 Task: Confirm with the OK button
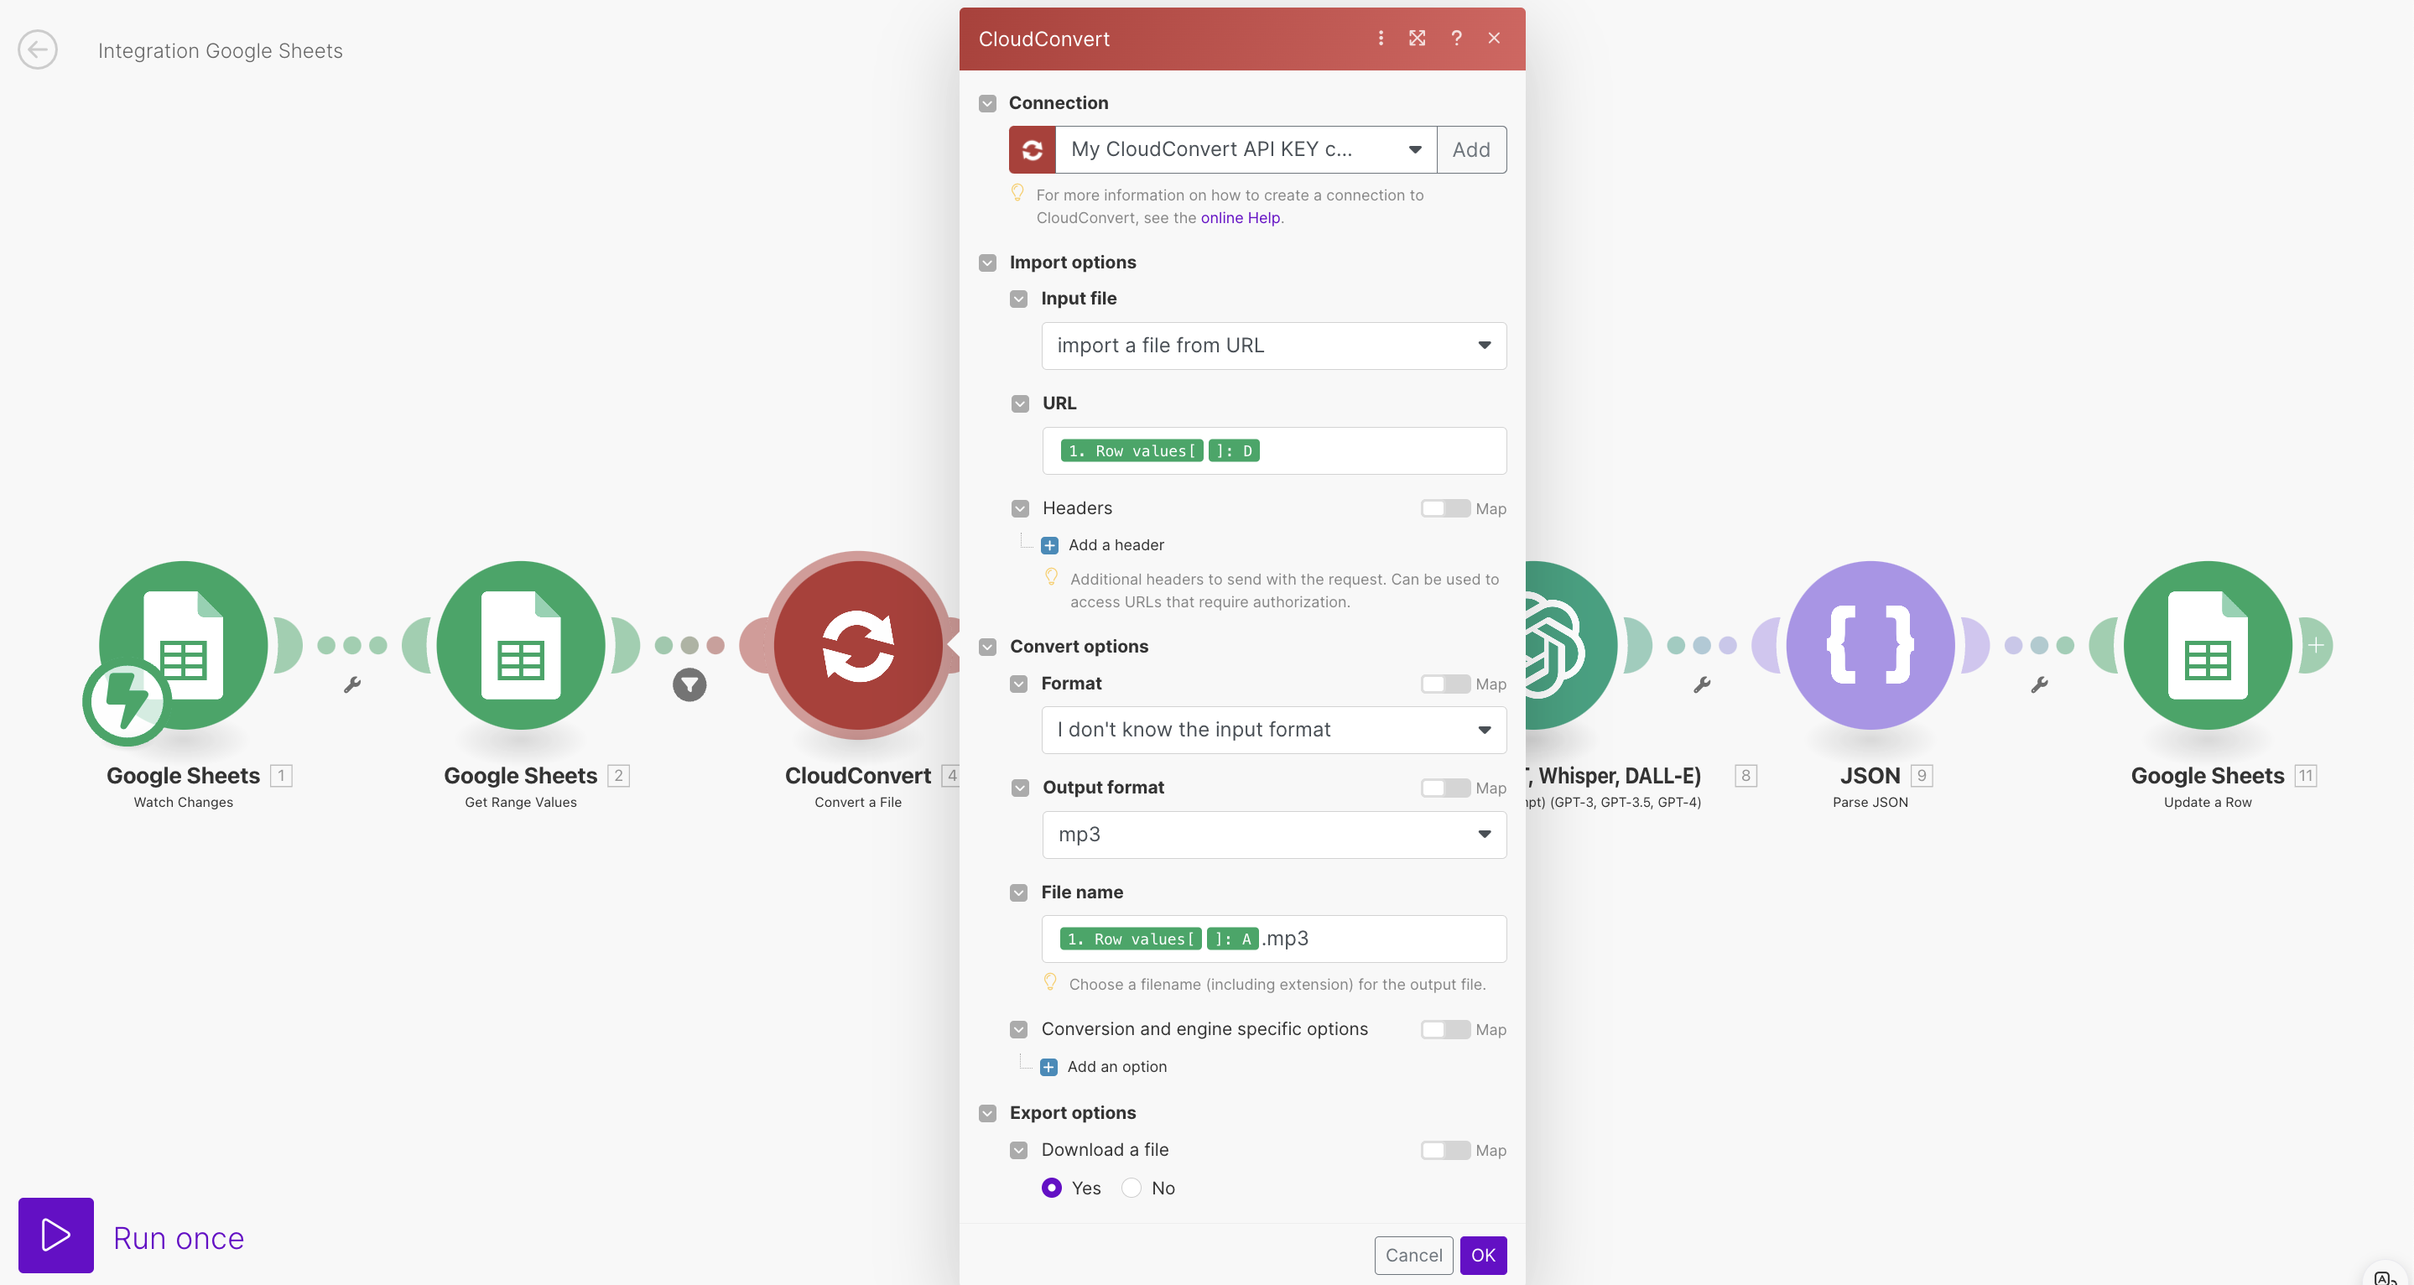click(1482, 1255)
